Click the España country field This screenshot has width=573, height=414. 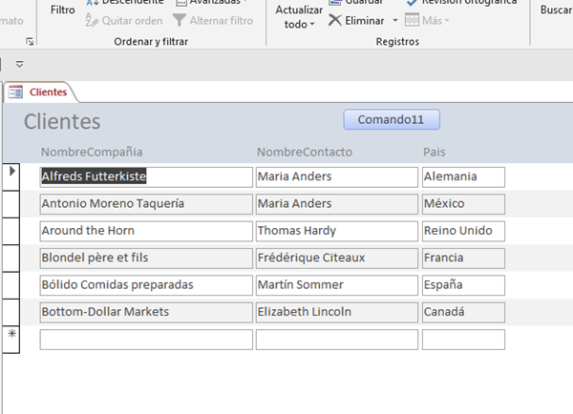coord(463,285)
